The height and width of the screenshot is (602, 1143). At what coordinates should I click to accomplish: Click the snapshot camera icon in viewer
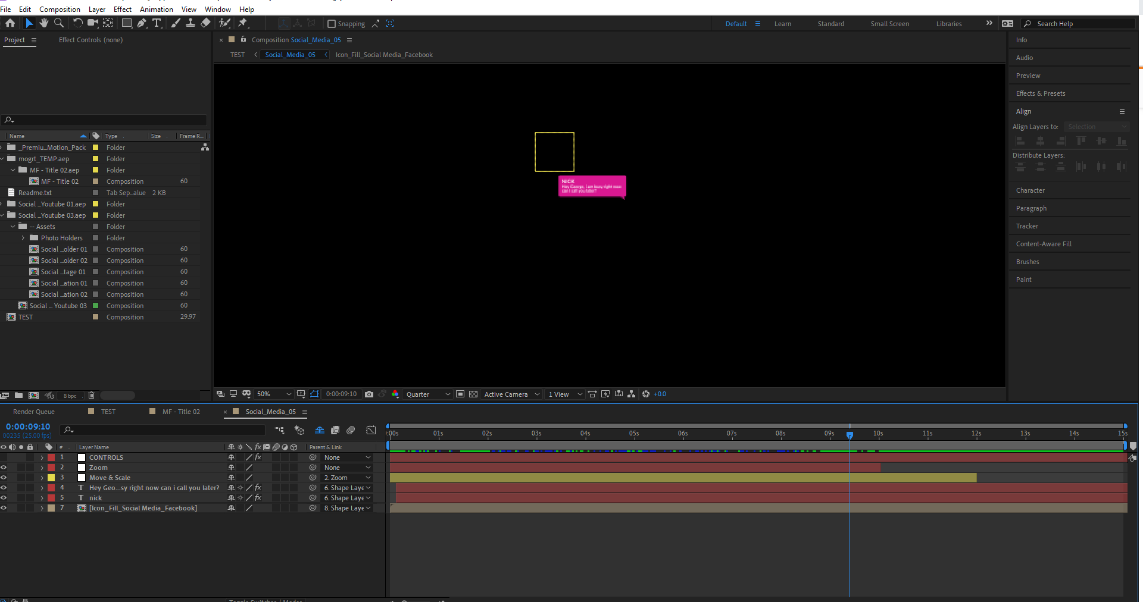click(369, 394)
